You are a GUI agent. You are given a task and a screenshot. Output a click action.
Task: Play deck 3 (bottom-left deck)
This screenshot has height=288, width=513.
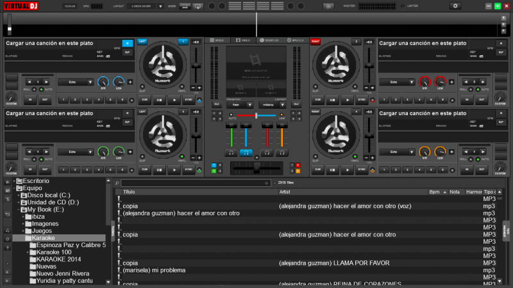[174, 170]
